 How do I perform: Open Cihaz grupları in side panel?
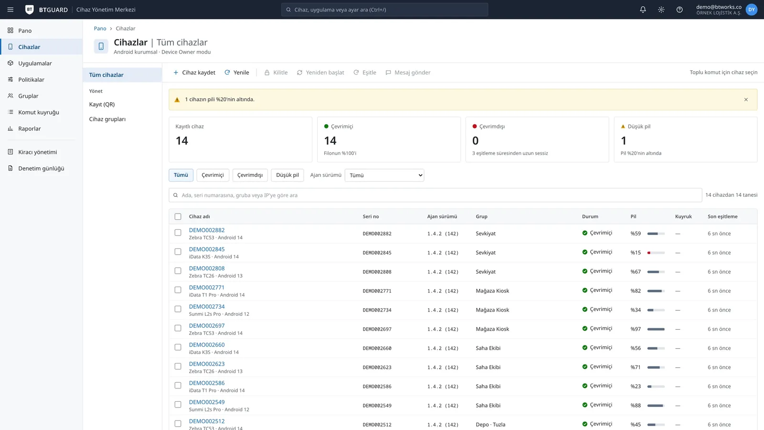pos(122,119)
